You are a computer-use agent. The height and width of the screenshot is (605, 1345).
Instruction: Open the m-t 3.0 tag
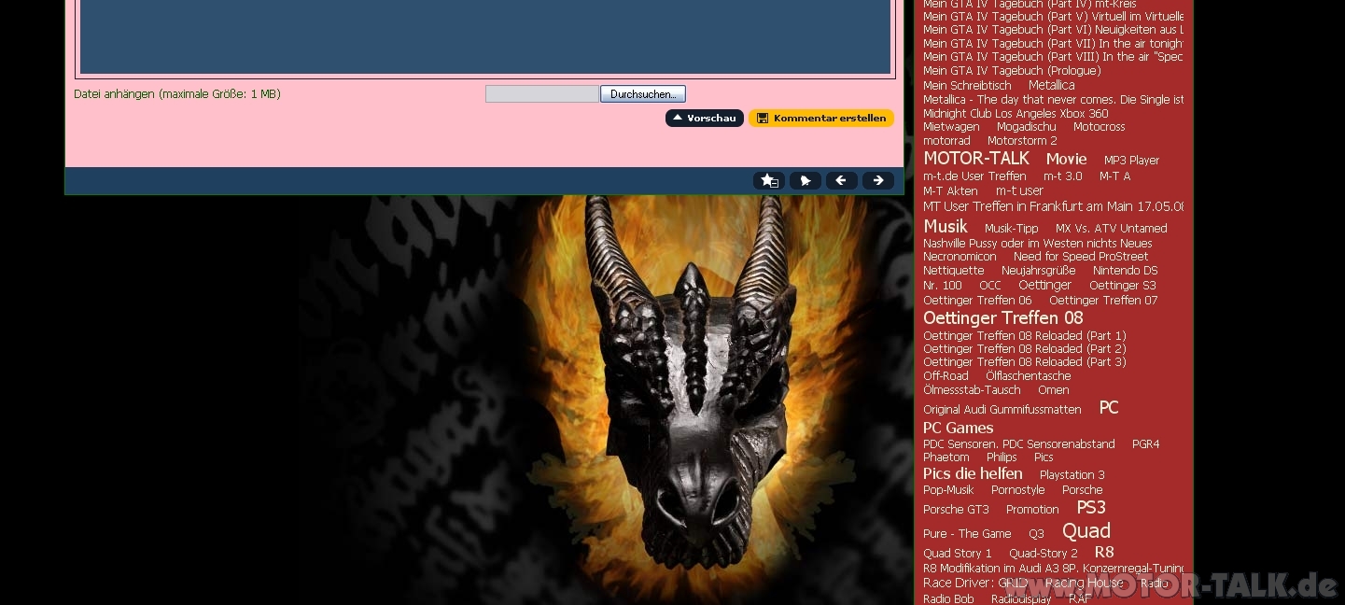point(1063,176)
